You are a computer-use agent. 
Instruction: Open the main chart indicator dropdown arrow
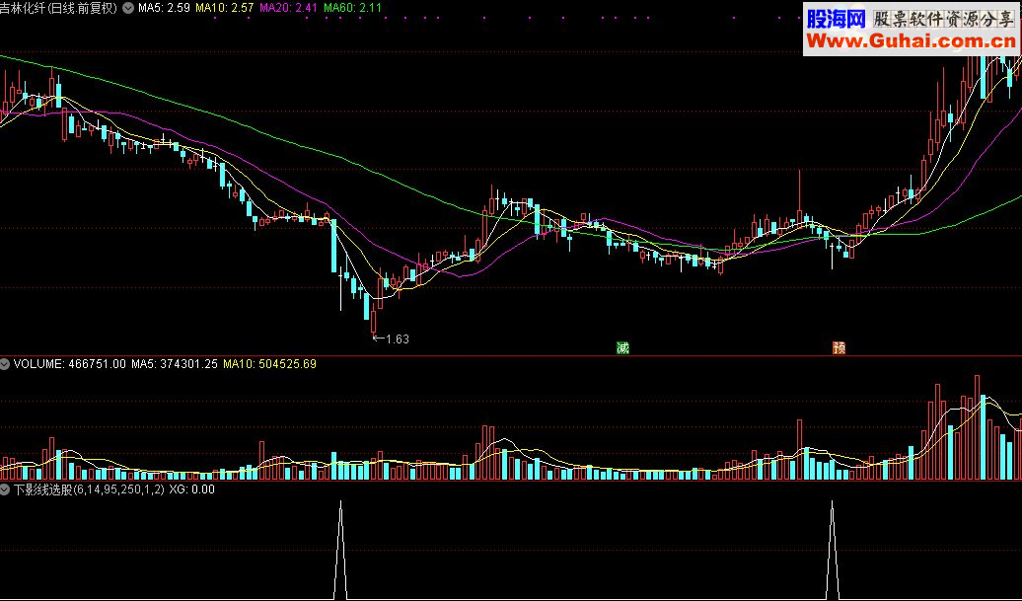point(128,9)
